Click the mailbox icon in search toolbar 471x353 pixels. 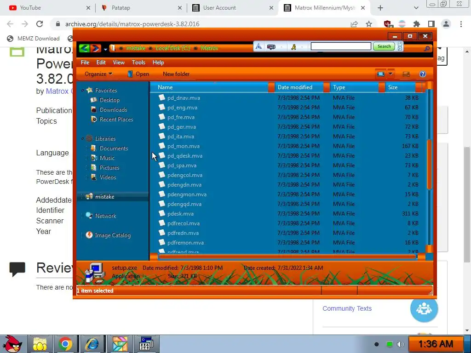tap(271, 47)
